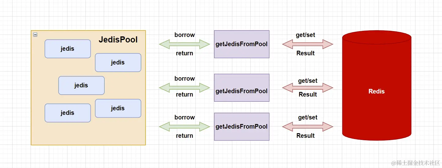Click the bottommost "Result" label
The width and height of the screenshot is (442, 168).
tap(306, 136)
